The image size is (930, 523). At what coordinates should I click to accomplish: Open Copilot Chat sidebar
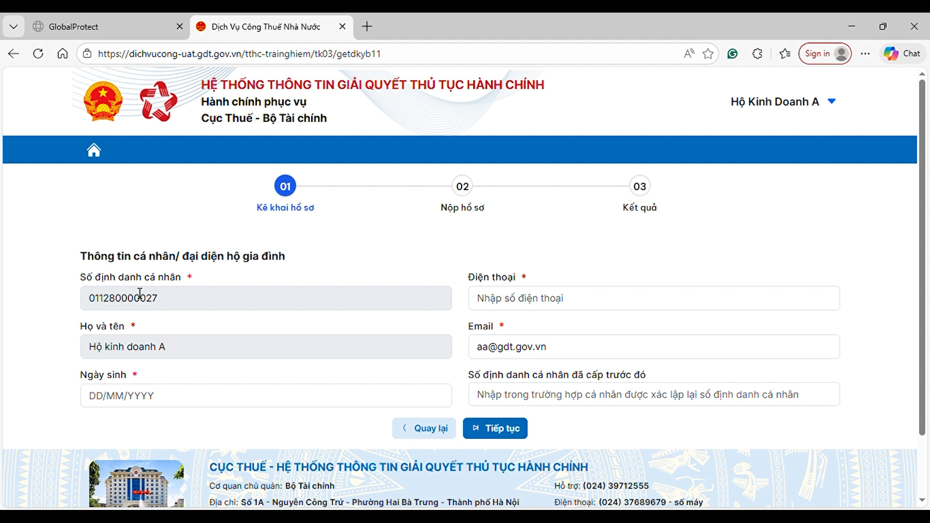click(902, 54)
